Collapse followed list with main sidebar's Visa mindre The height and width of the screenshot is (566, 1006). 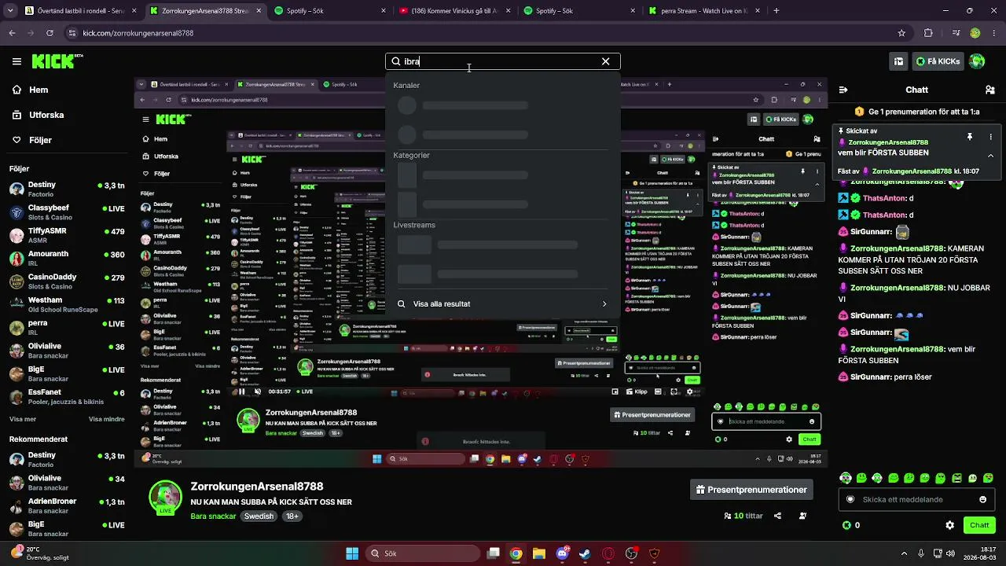click(x=106, y=419)
